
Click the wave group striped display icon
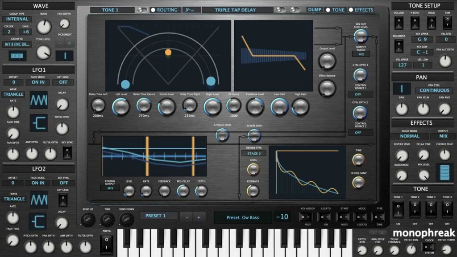point(18,56)
